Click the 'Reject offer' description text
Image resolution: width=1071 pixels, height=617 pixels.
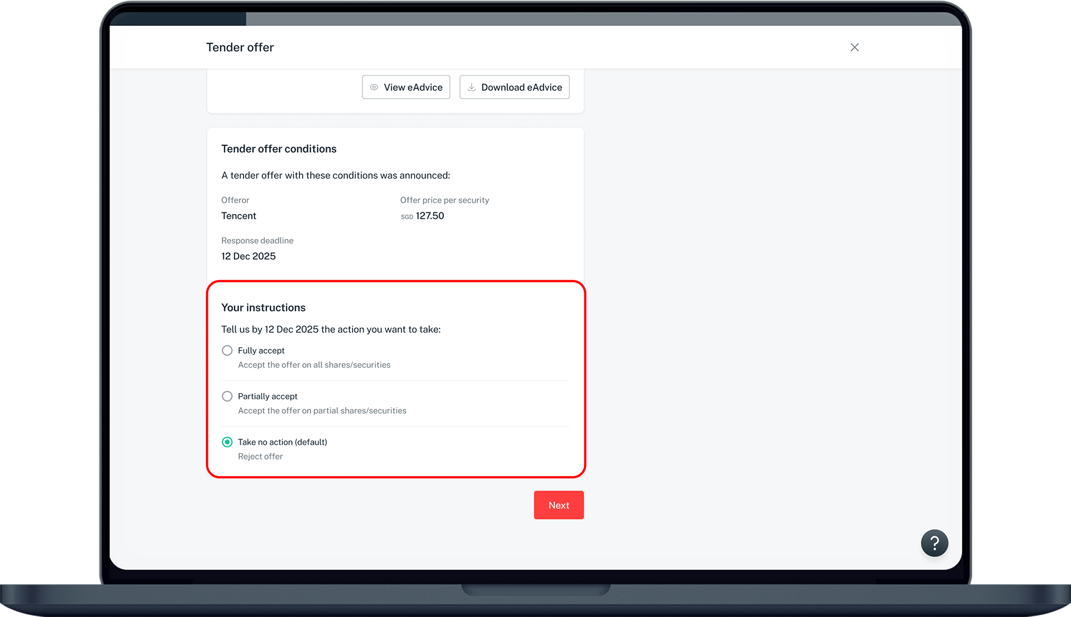(x=260, y=456)
